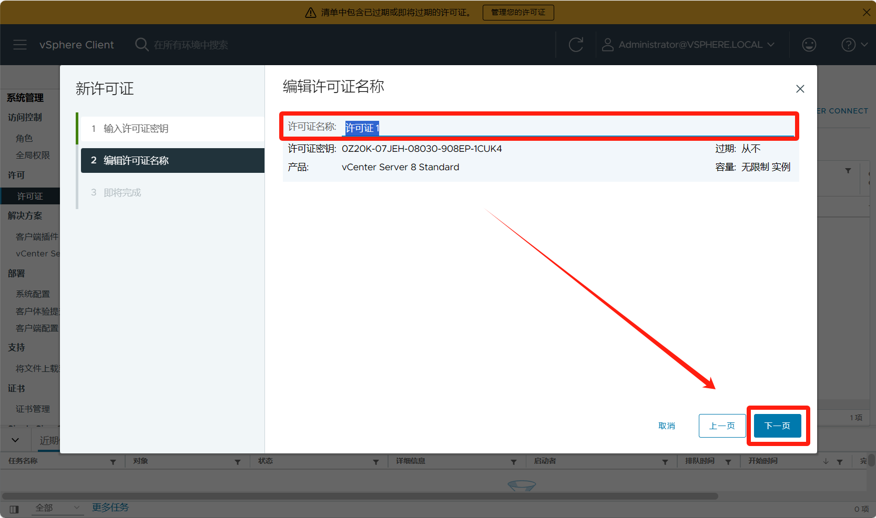Select step 2 编辑许可证名称
Screen dimensions: 876x518
coord(136,161)
